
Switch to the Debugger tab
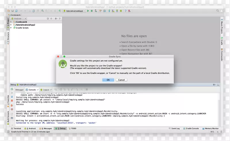pyautogui.click(x=19, y=90)
